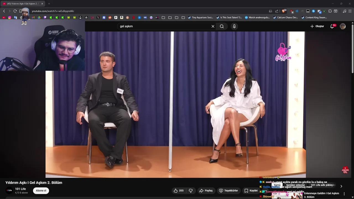Viewport: 354px width, 199px height.
Task: Open the Evlenmeye Geldim video thumbnail
Action: tap(287, 195)
